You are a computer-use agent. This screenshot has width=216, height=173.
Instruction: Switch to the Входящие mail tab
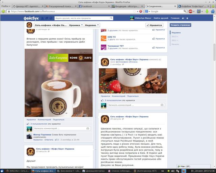click(128, 6)
